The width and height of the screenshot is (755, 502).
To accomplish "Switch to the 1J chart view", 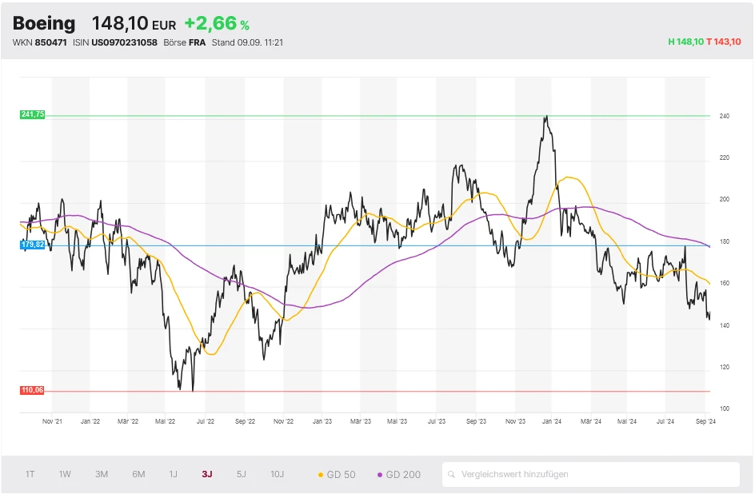I will (x=173, y=474).
